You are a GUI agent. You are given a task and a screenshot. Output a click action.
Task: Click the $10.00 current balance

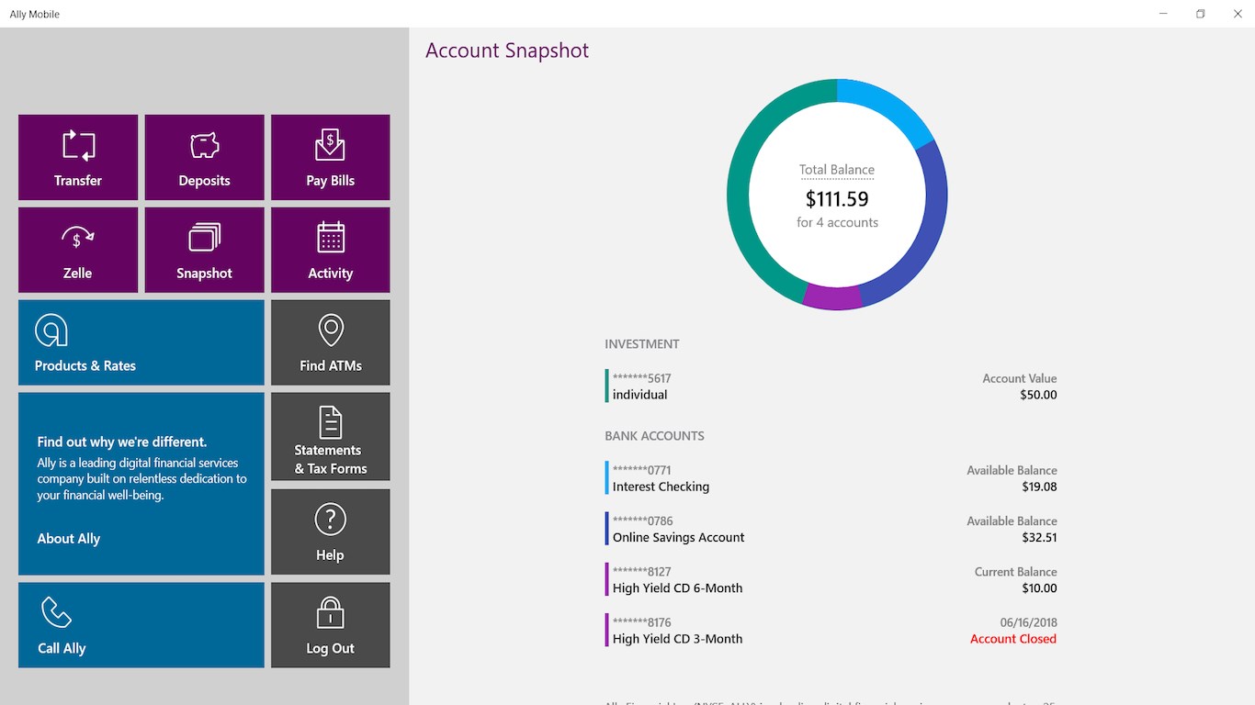point(1039,587)
